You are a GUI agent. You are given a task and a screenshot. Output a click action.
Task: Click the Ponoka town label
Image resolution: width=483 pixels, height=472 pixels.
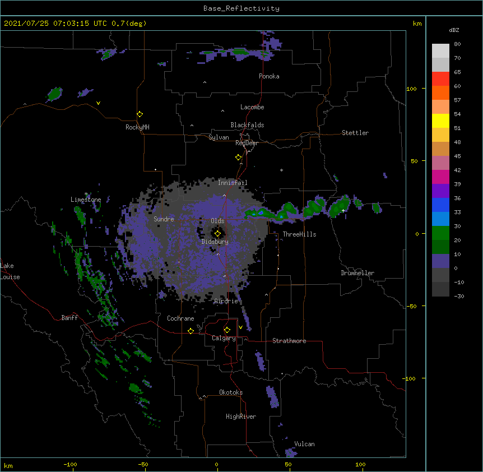pyautogui.click(x=269, y=76)
